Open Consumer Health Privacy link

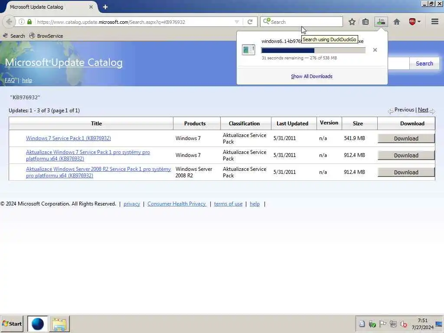(177, 204)
